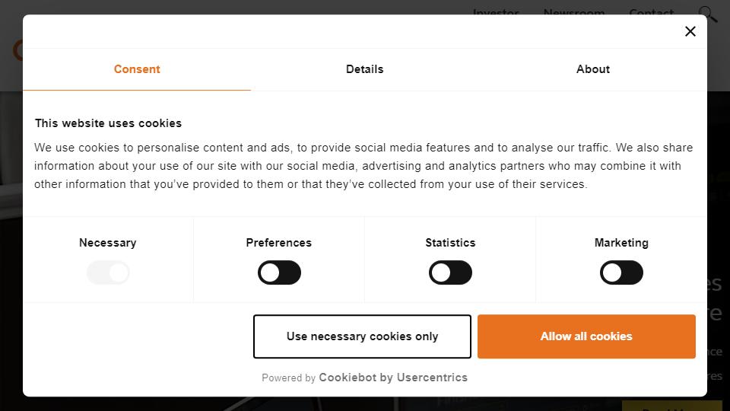Open the search magnifier icon
730x411 pixels.
(x=708, y=14)
